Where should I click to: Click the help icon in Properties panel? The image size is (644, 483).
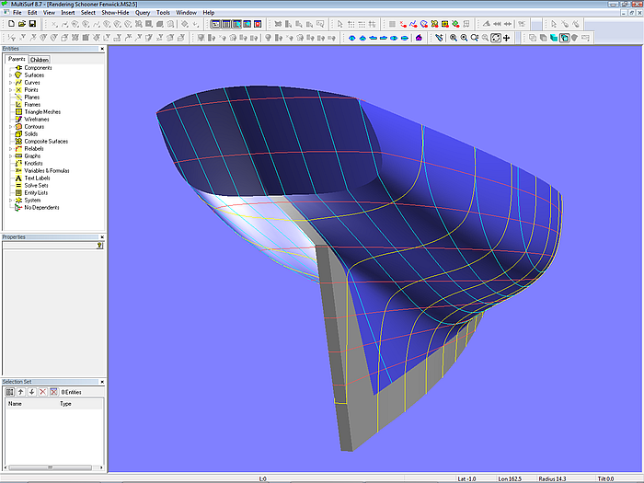99,246
